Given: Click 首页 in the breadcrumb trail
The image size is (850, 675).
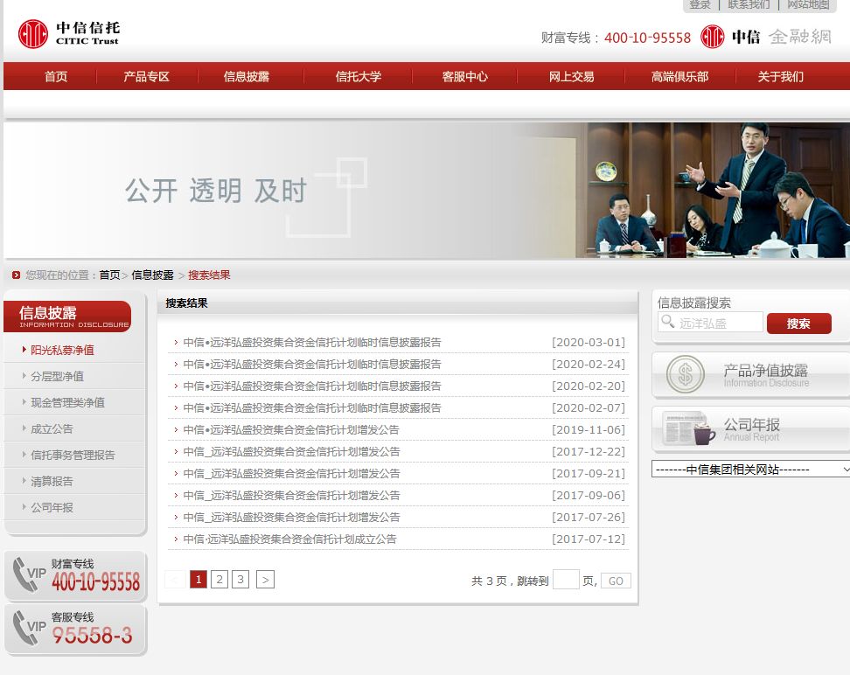Looking at the screenshot, I should (x=109, y=275).
